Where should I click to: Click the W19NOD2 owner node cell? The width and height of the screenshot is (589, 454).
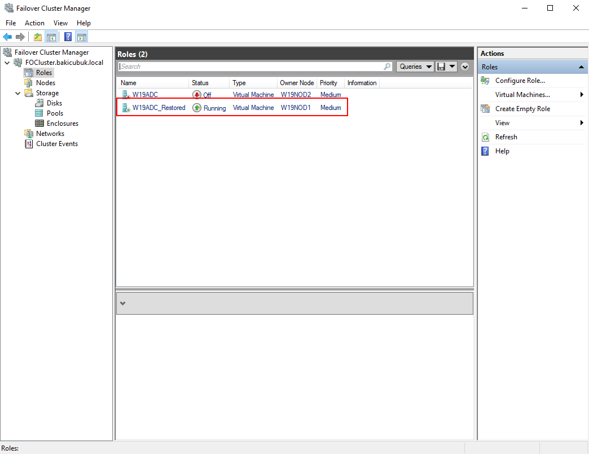tap(296, 95)
